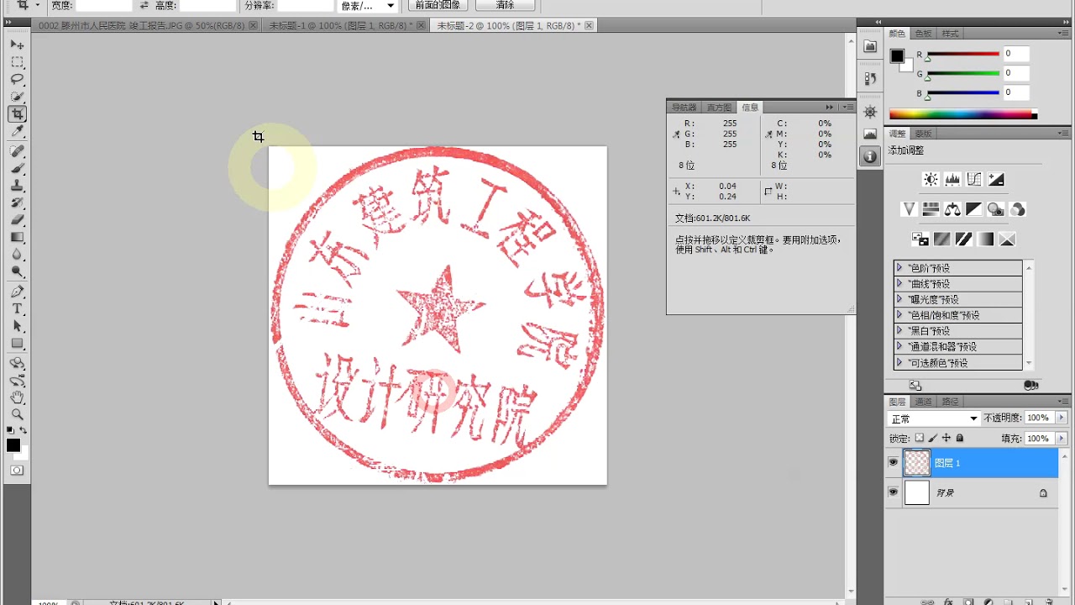The width and height of the screenshot is (1075, 605).
Task: Select the Clone Stamp tool
Action: [x=17, y=186]
